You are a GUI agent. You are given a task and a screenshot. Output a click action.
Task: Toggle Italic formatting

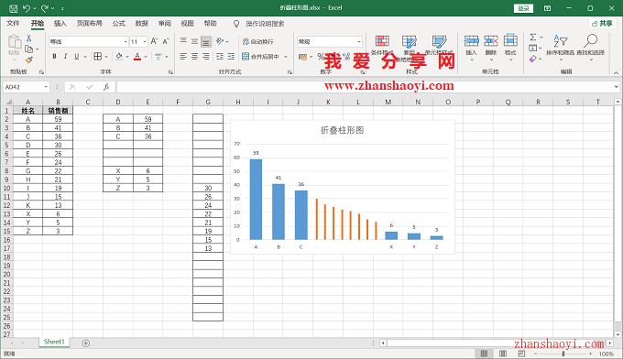click(65, 57)
